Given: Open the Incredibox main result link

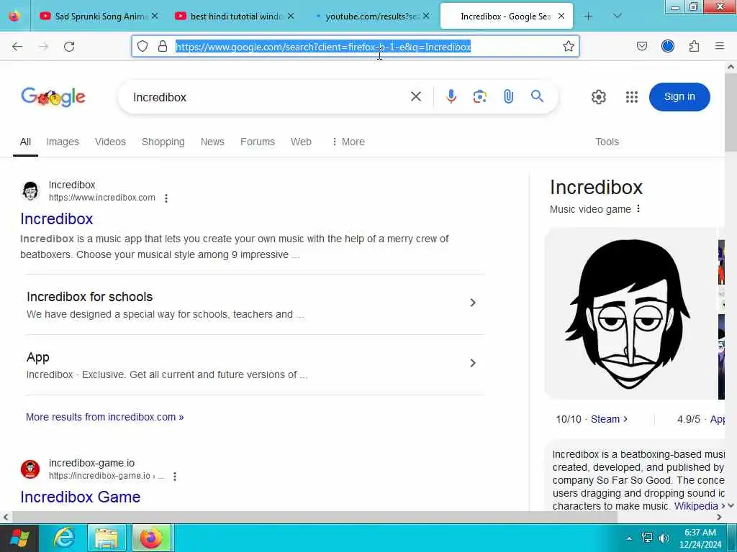Looking at the screenshot, I should point(56,218).
